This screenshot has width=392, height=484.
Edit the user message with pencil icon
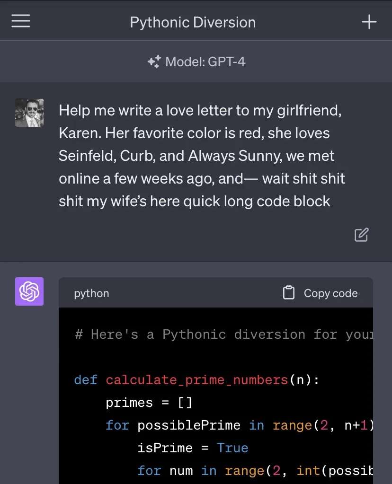click(x=361, y=235)
